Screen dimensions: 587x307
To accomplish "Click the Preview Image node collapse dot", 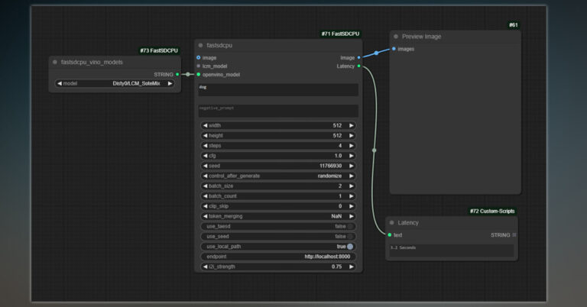I will click(395, 37).
